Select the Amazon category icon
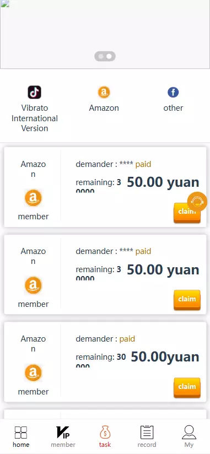Viewport: 210px width, 454px height. [104, 93]
